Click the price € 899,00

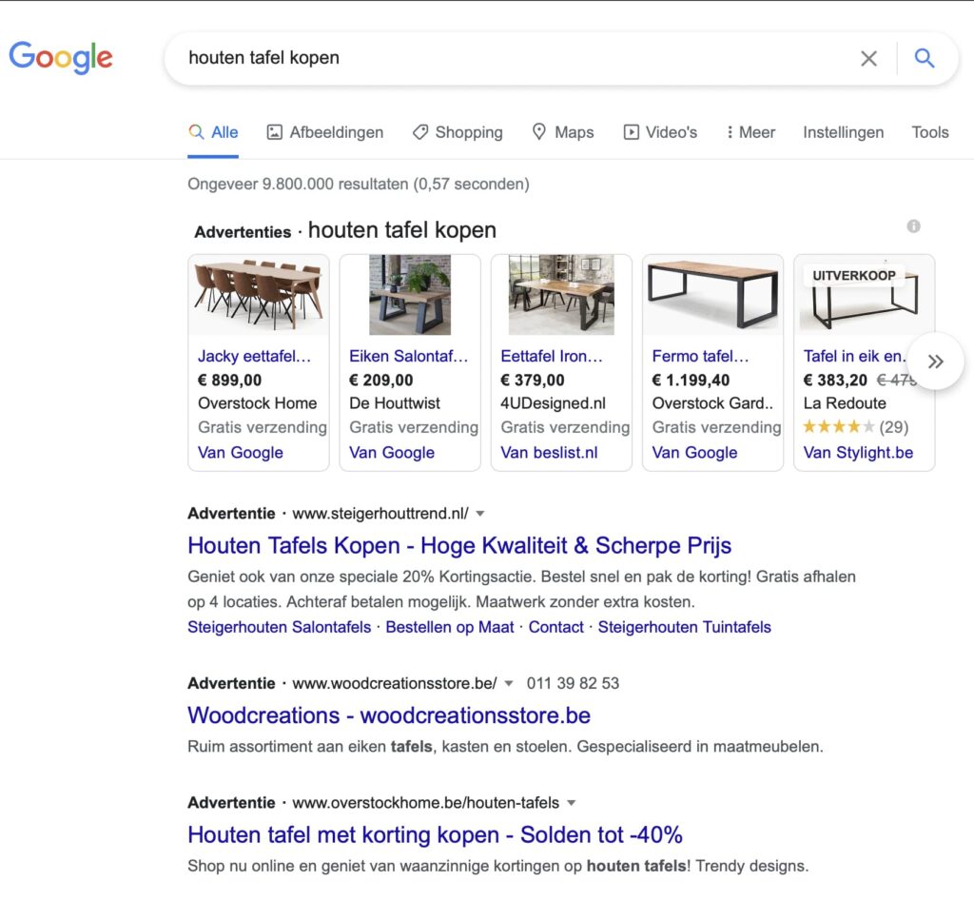(230, 380)
